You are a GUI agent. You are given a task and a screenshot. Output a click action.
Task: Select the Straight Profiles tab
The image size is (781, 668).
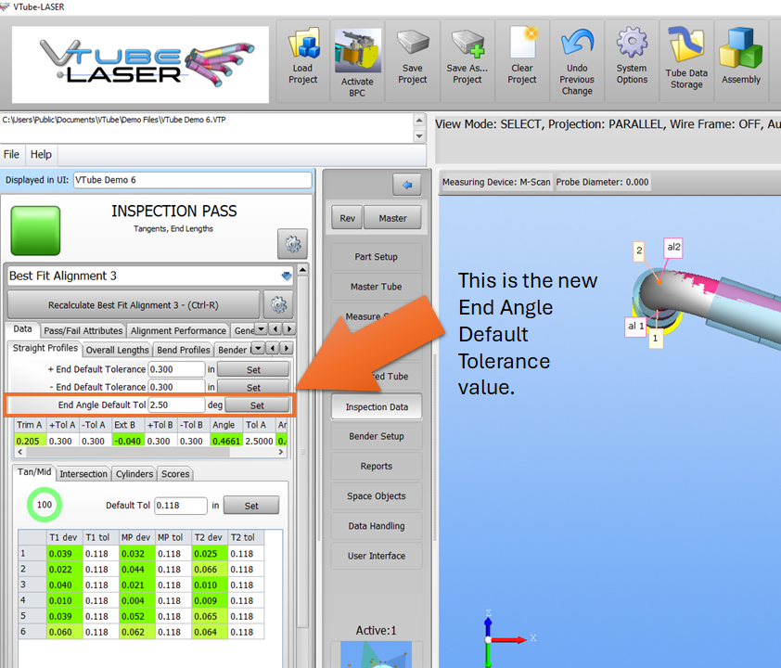pyautogui.click(x=45, y=348)
